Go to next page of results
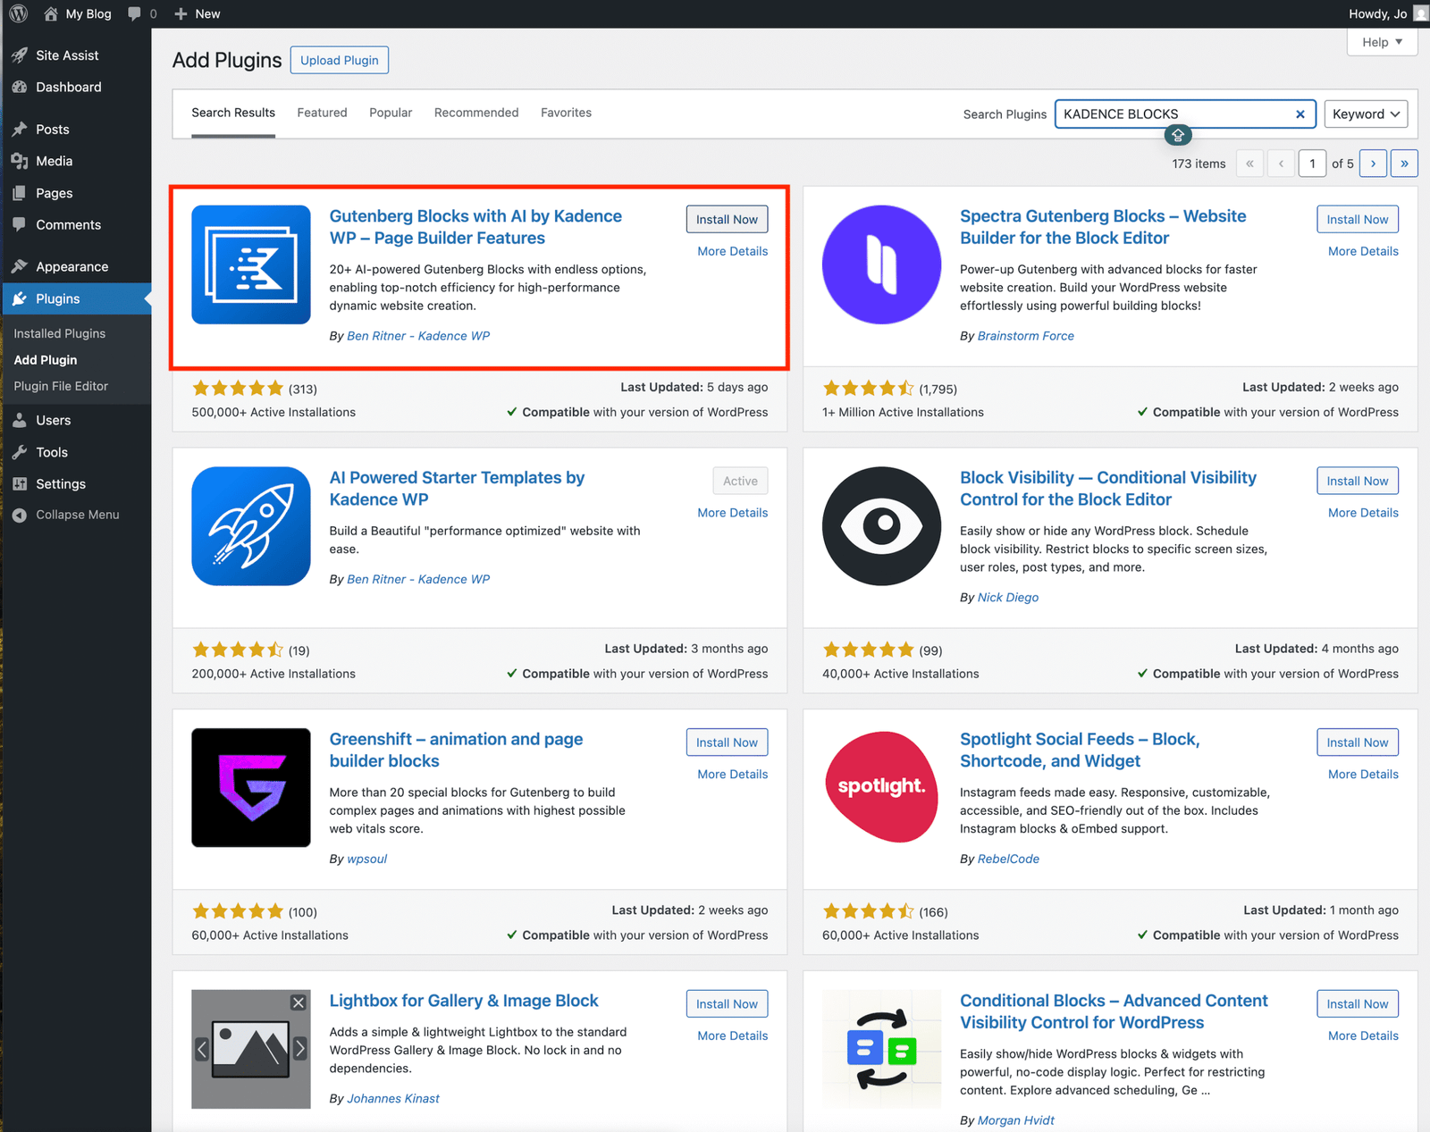Image resolution: width=1430 pixels, height=1132 pixels. tap(1373, 164)
